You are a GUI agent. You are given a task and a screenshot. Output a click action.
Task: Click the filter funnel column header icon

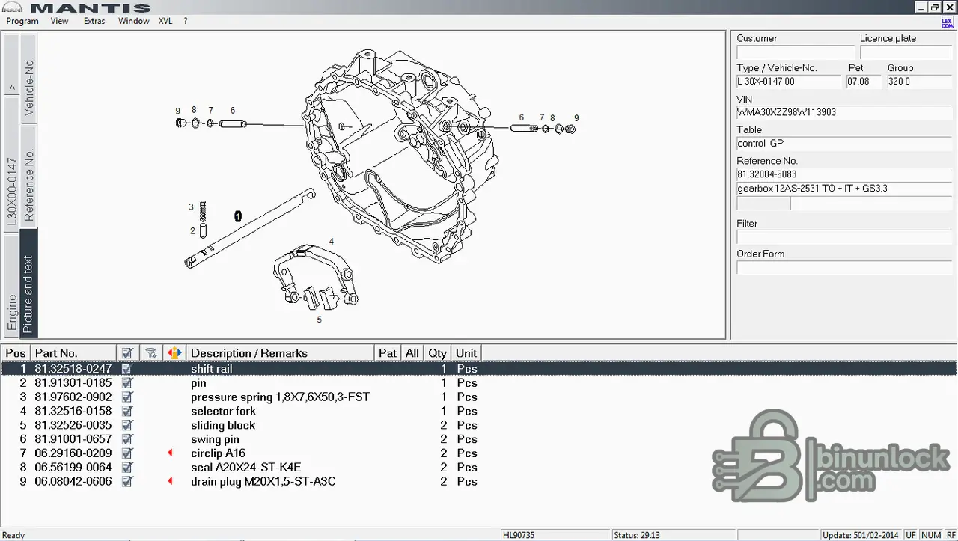(x=150, y=353)
